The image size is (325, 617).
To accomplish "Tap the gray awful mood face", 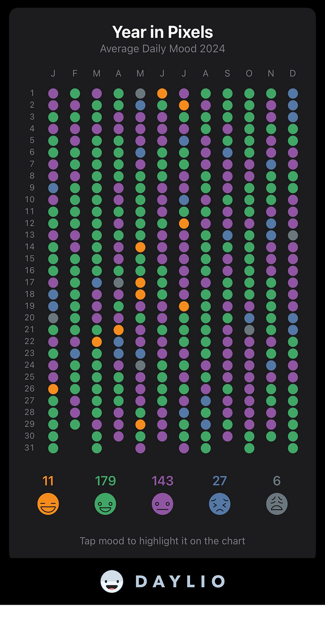I will click(277, 504).
